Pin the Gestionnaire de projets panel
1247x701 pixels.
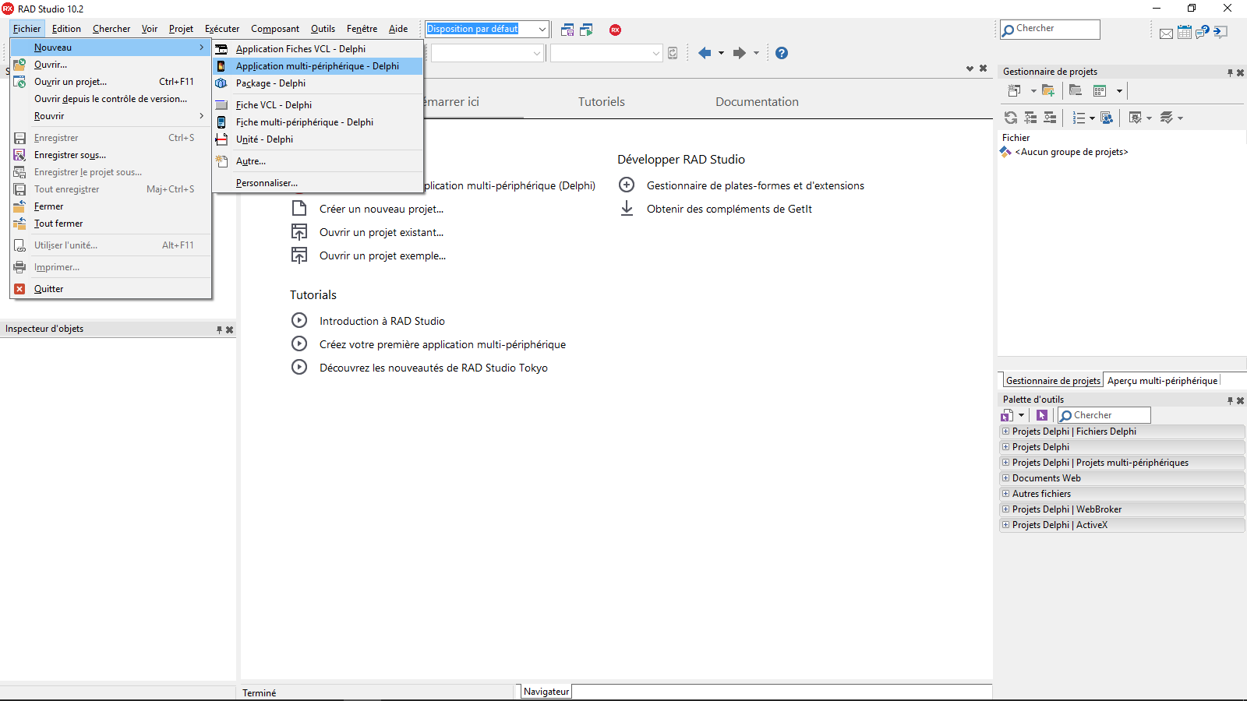1230,72
